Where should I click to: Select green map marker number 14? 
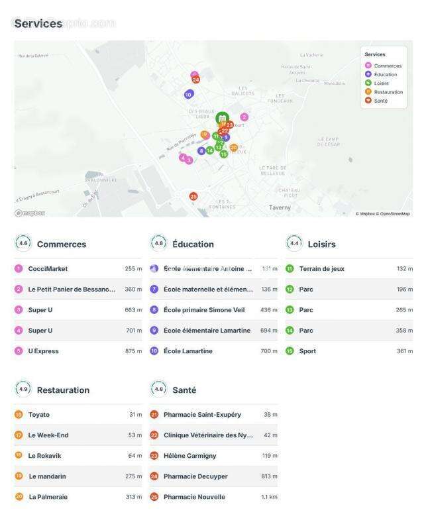pos(210,150)
